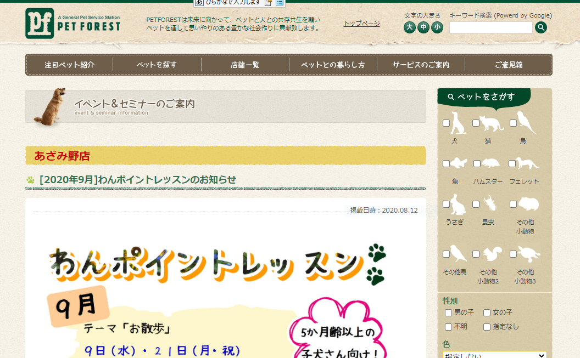
Task: Tick the 犬 checkbox
Action: pyautogui.click(x=446, y=123)
